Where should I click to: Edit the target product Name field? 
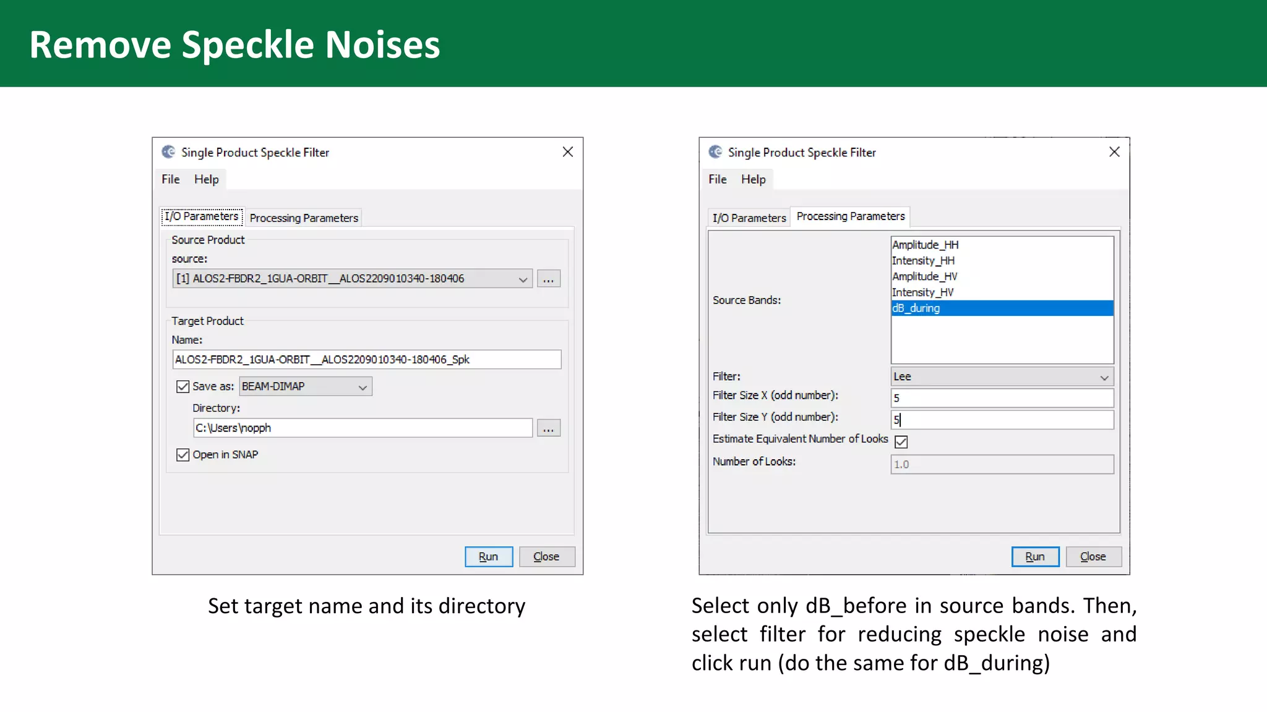[367, 360]
